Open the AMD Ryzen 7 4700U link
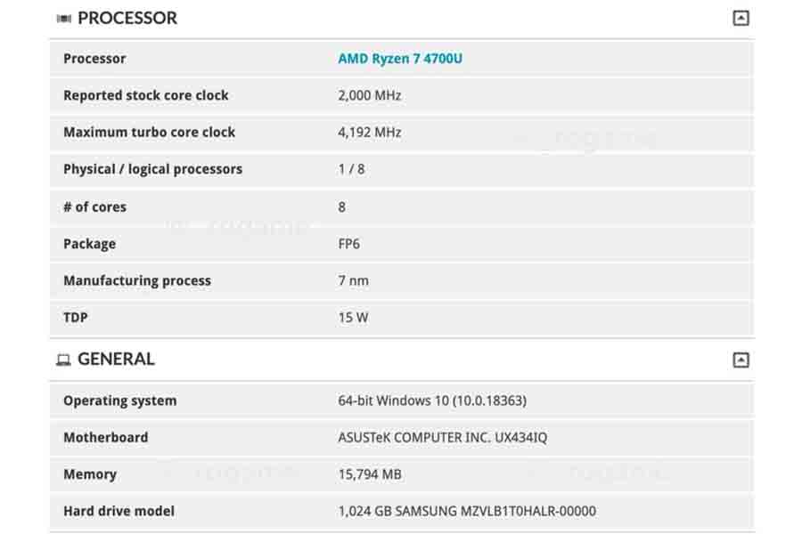Viewport: 802px width, 534px height. (x=400, y=59)
